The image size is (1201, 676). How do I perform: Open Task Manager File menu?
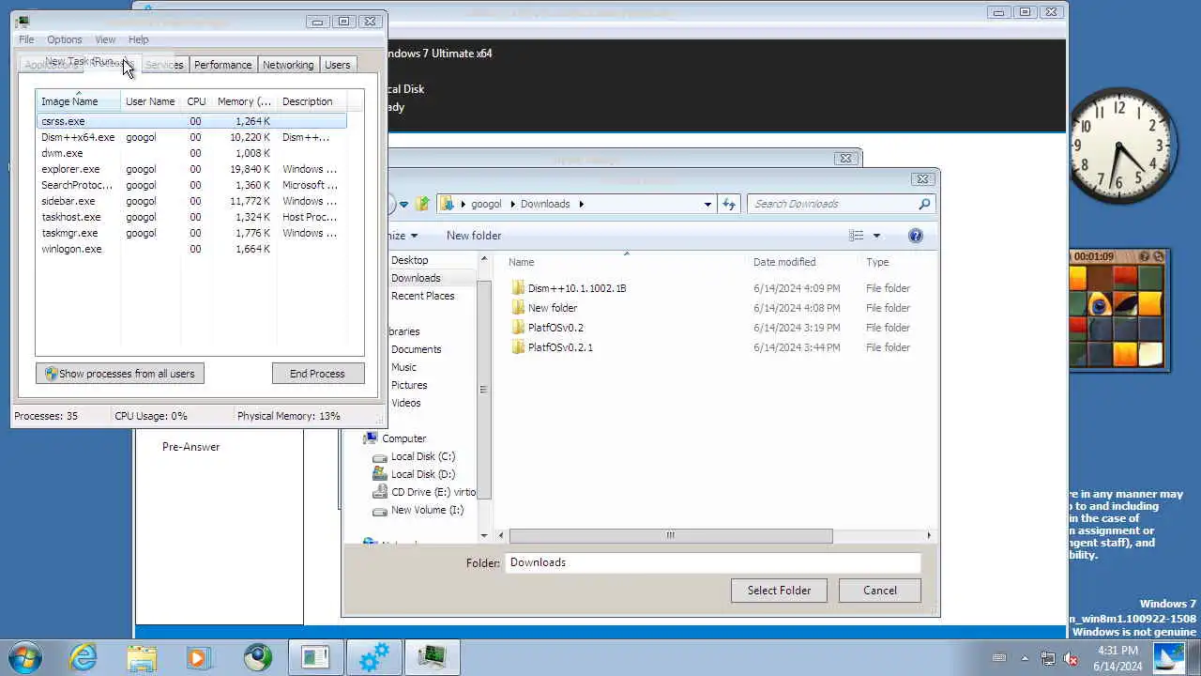click(x=26, y=39)
